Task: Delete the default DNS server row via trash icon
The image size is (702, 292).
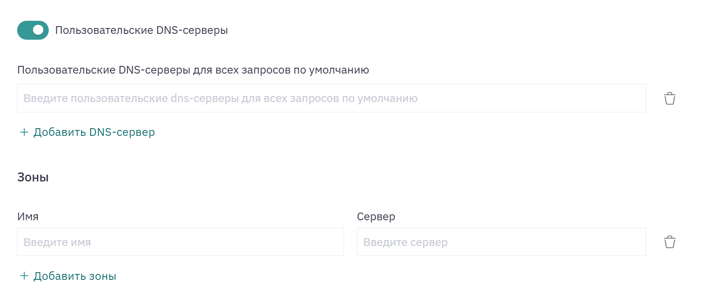Action: click(x=669, y=98)
